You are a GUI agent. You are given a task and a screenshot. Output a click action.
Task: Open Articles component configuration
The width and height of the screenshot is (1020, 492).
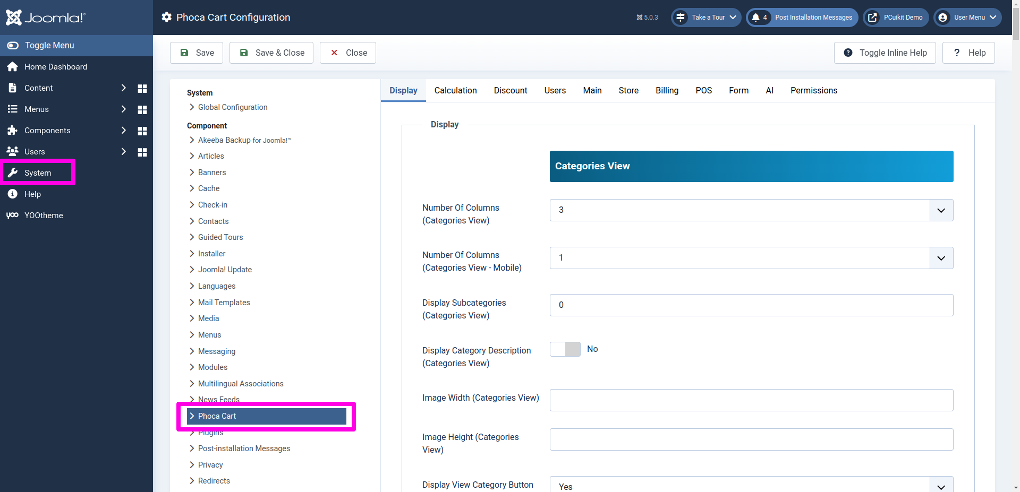coord(211,156)
